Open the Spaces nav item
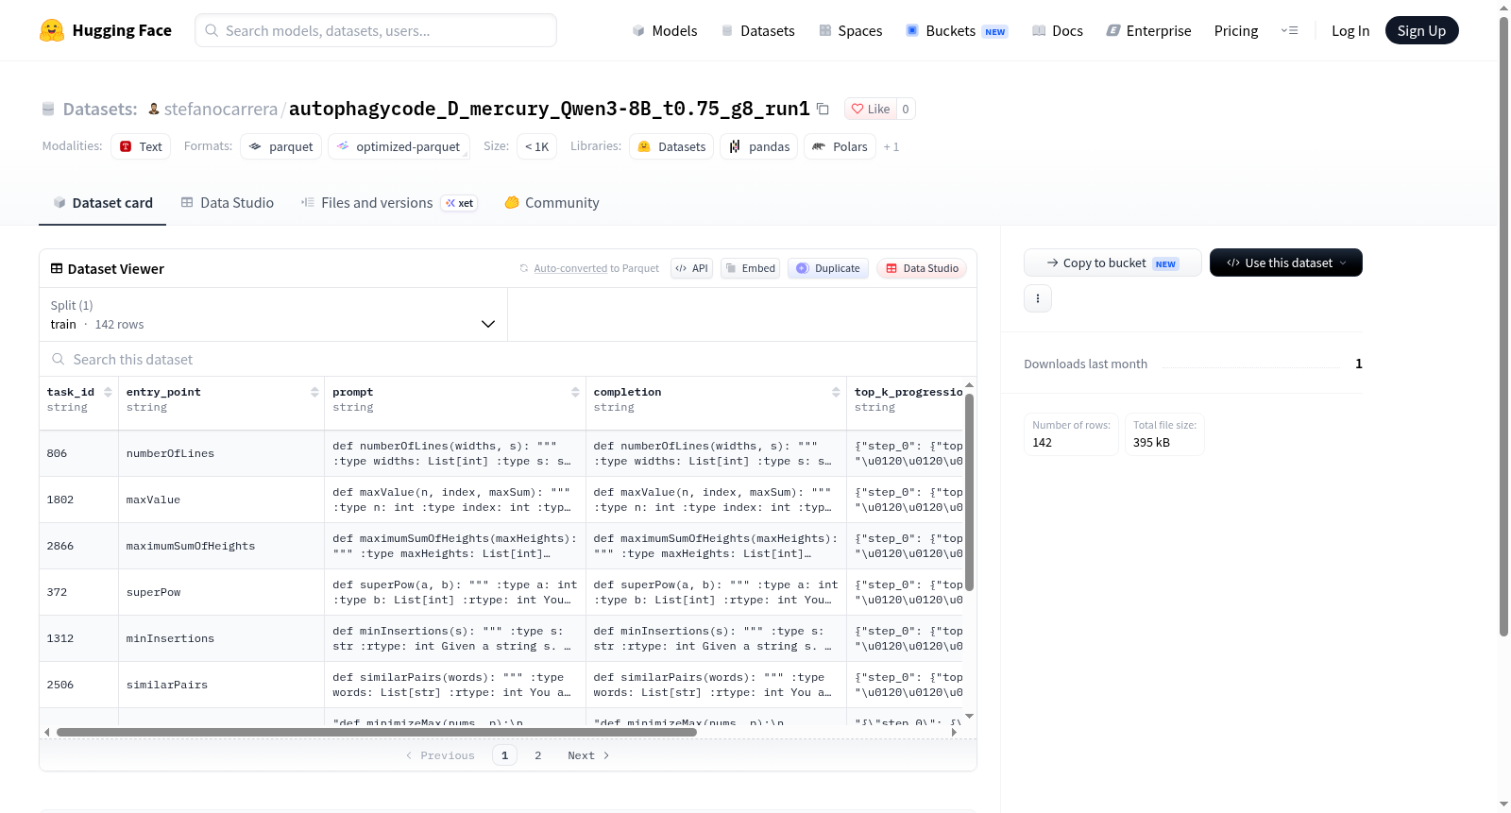1511x813 pixels. pyautogui.click(x=850, y=30)
